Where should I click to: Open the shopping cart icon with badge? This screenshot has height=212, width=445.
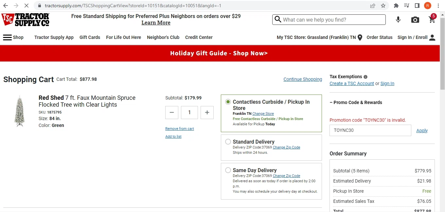tap(433, 19)
